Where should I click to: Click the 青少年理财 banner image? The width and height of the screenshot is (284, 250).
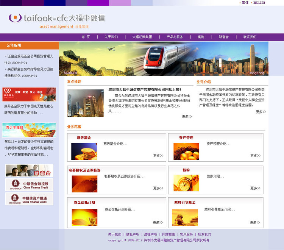[29, 130]
